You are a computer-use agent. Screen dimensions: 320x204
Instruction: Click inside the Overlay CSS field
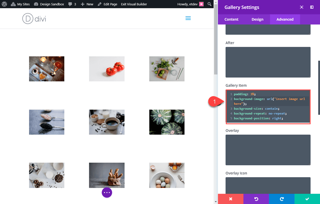tap(268, 150)
